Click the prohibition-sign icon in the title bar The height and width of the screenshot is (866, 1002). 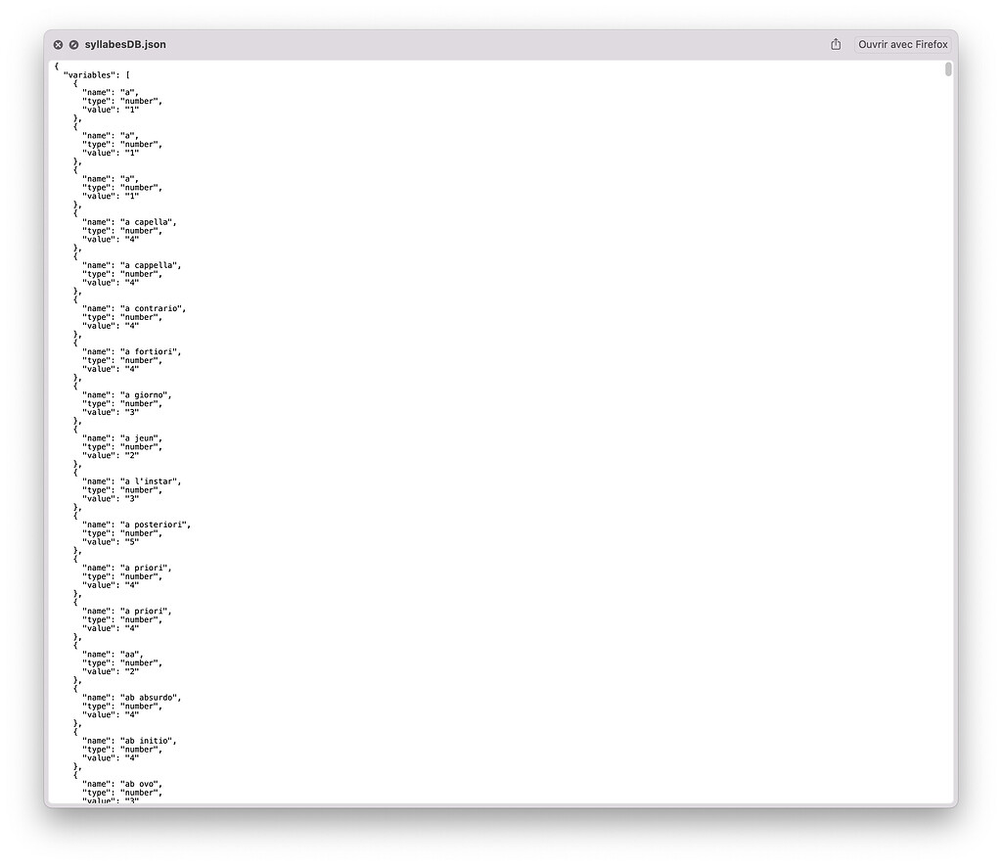click(x=72, y=44)
